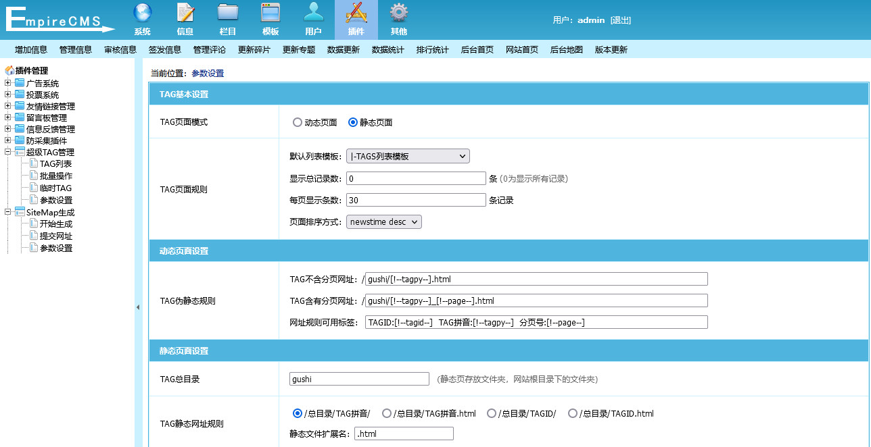This screenshot has width=871, height=447.
Task: Click the 广告系统 folder icon
Action: coord(20,83)
